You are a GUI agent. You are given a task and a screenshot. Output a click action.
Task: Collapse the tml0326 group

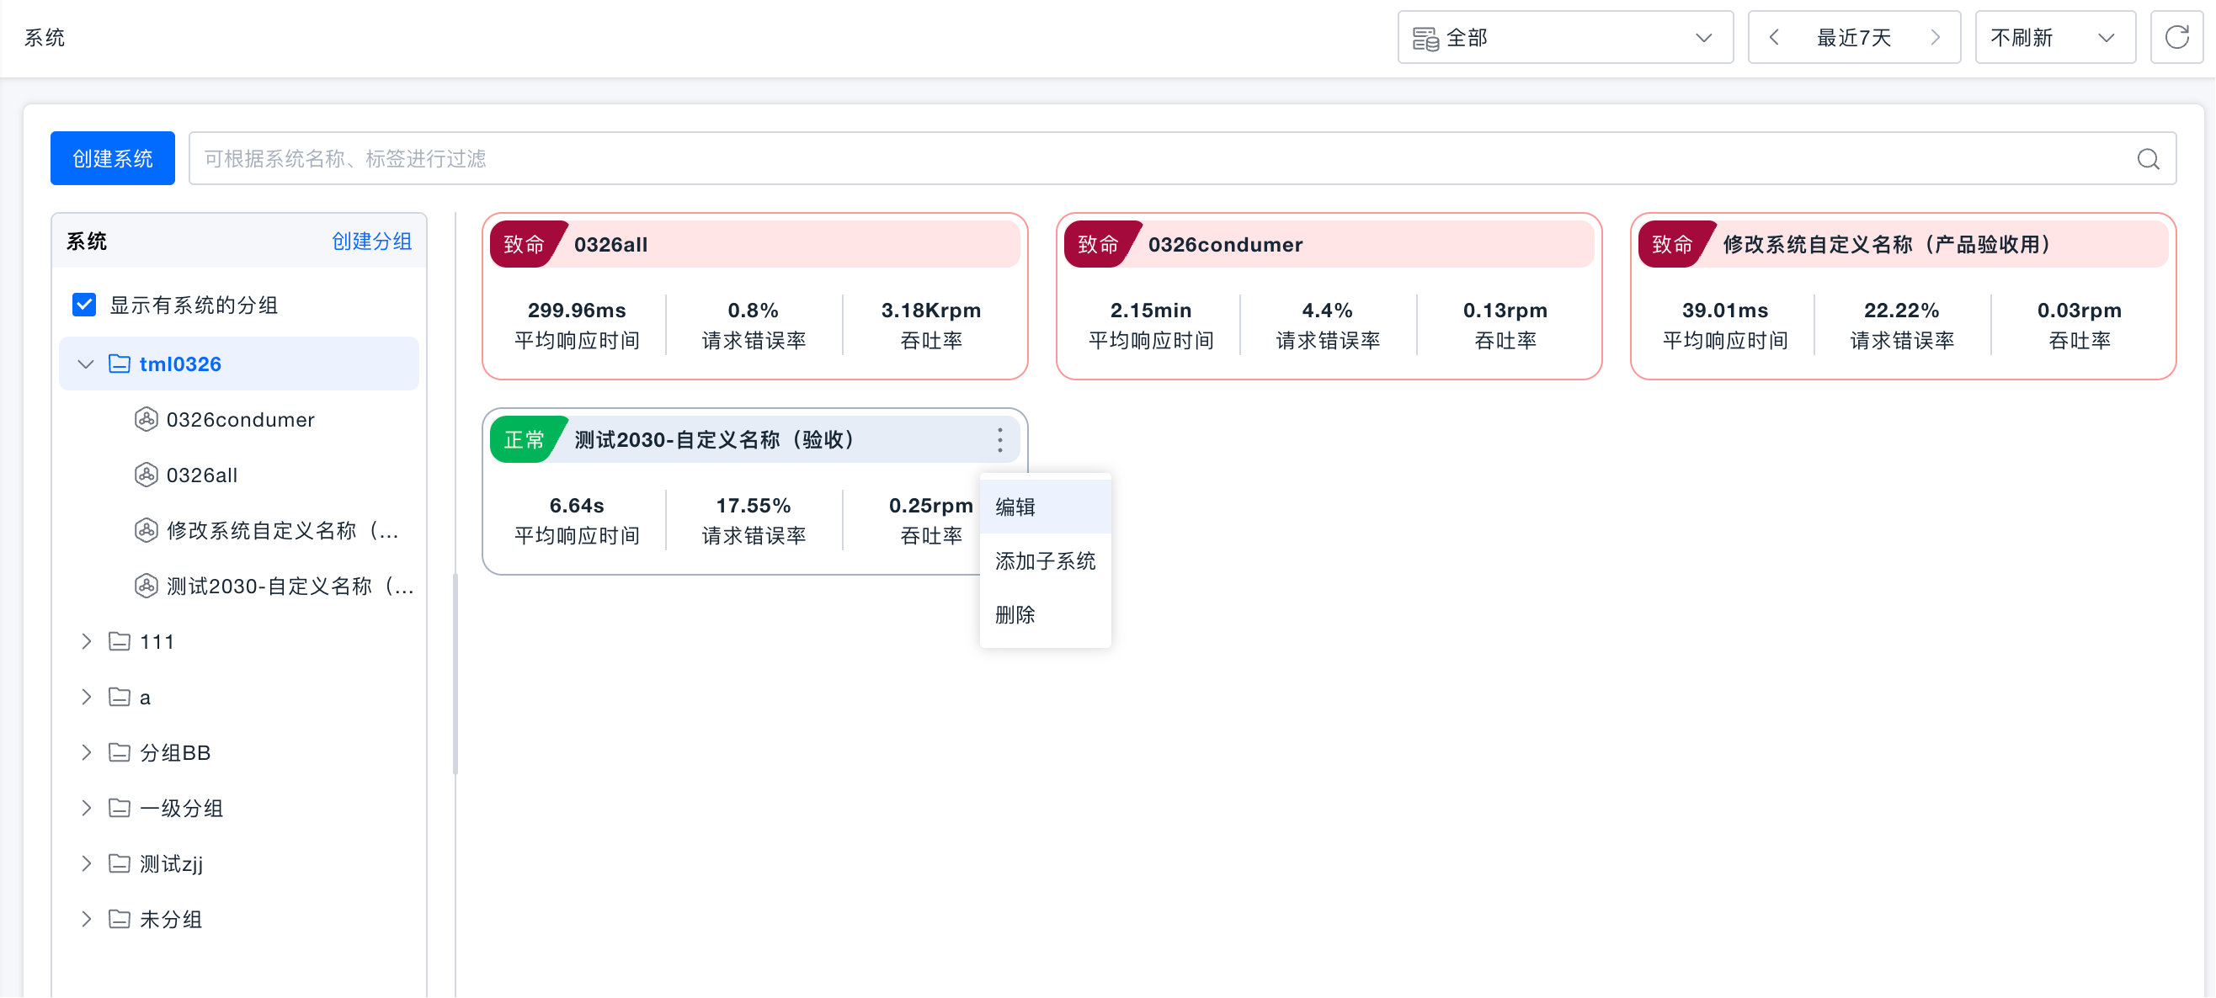coord(86,364)
